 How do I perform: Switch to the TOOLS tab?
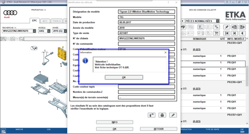click(x=56, y=21)
